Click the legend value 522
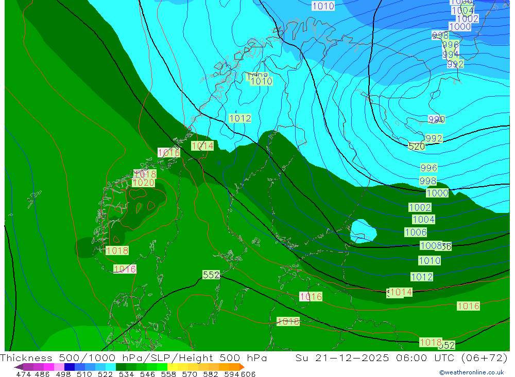The width and height of the screenshot is (515, 377). (106, 374)
